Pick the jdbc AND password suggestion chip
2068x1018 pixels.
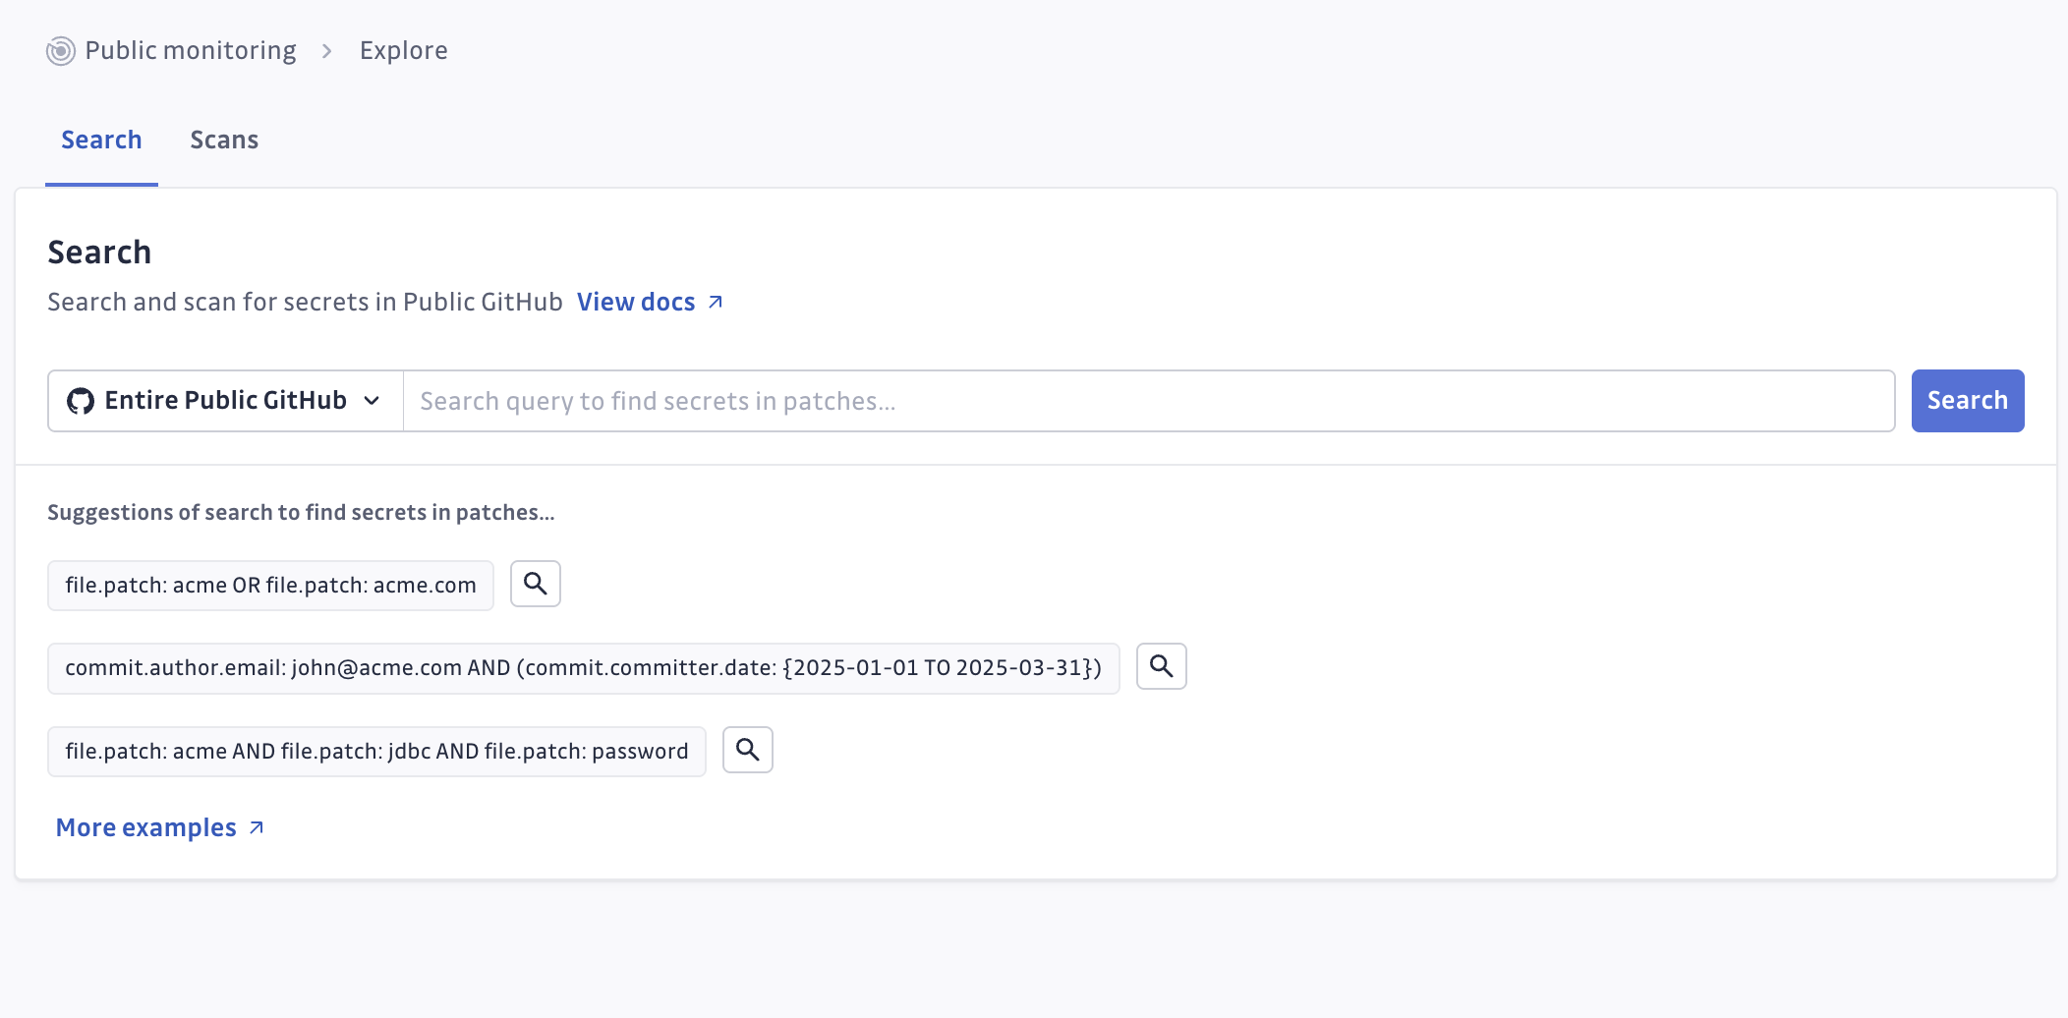point(376,752)
